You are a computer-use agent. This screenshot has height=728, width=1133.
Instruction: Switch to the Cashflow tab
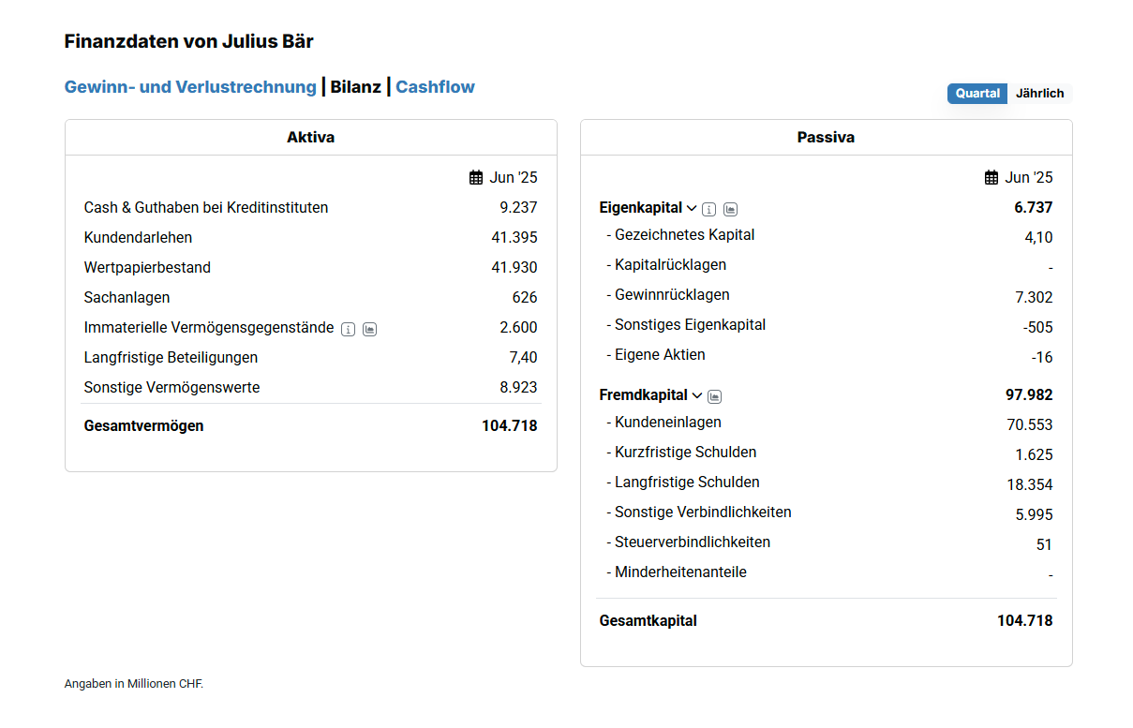(x=435, y=87)
